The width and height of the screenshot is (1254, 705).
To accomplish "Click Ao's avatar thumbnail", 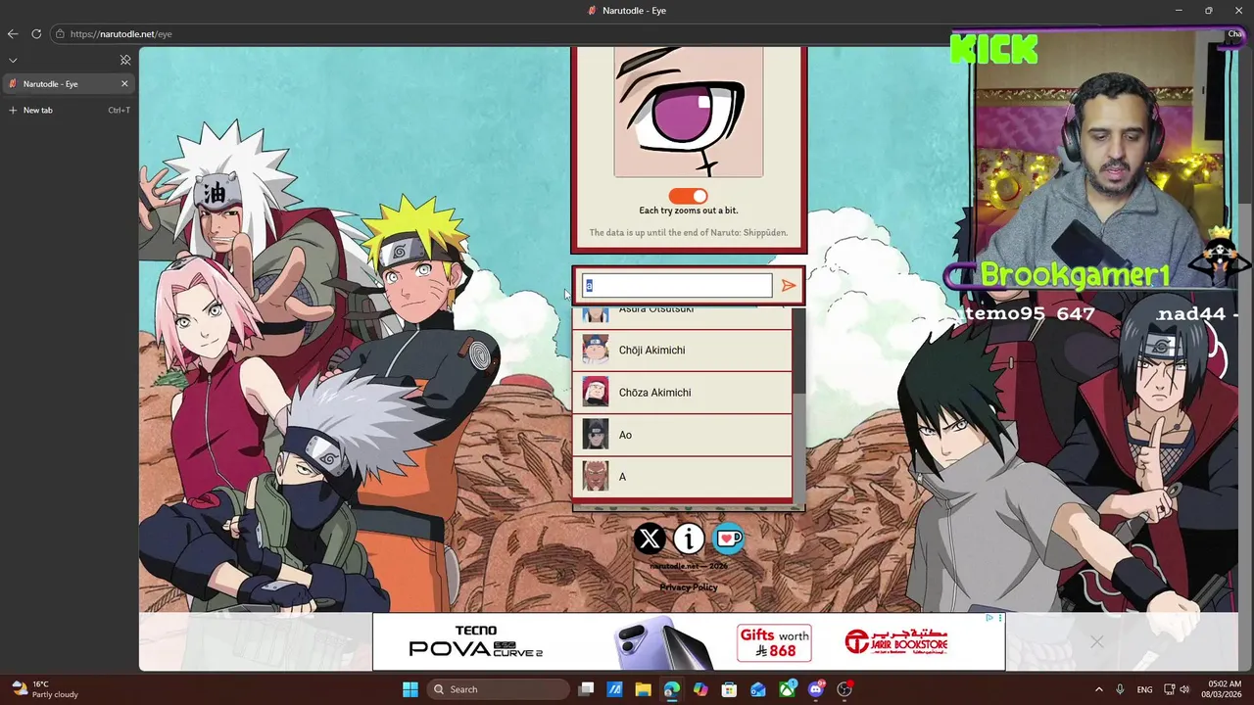I will (596, 435).
